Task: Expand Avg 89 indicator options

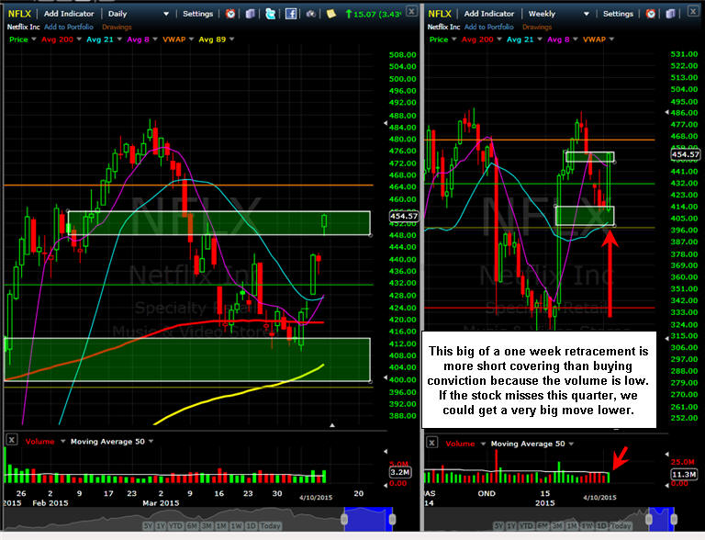Action: pyautogui.click(x=231, y=39)
